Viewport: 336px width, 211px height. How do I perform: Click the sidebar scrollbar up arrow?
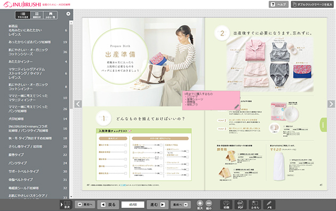tap(71, 22)
